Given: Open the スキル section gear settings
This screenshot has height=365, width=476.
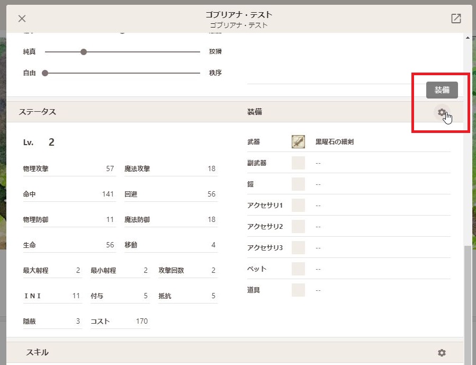Looking at the screenshot, I should point(442,352).
